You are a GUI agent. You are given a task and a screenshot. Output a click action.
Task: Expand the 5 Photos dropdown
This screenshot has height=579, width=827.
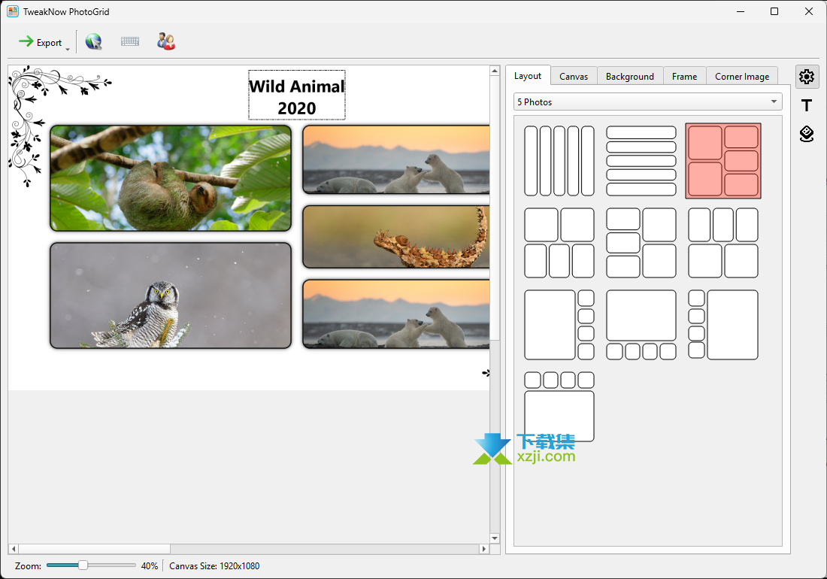click(x=647, y=102)
